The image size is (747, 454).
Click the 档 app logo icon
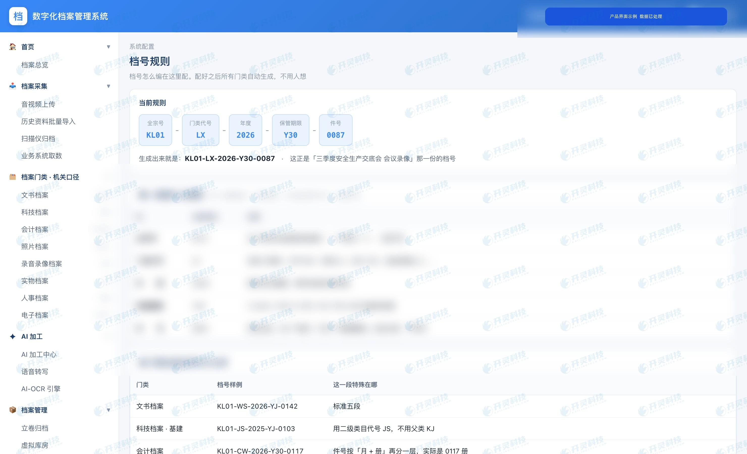[x=18, y=16]
